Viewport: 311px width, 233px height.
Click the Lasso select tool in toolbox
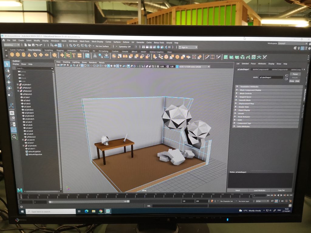tap(8, 70)
